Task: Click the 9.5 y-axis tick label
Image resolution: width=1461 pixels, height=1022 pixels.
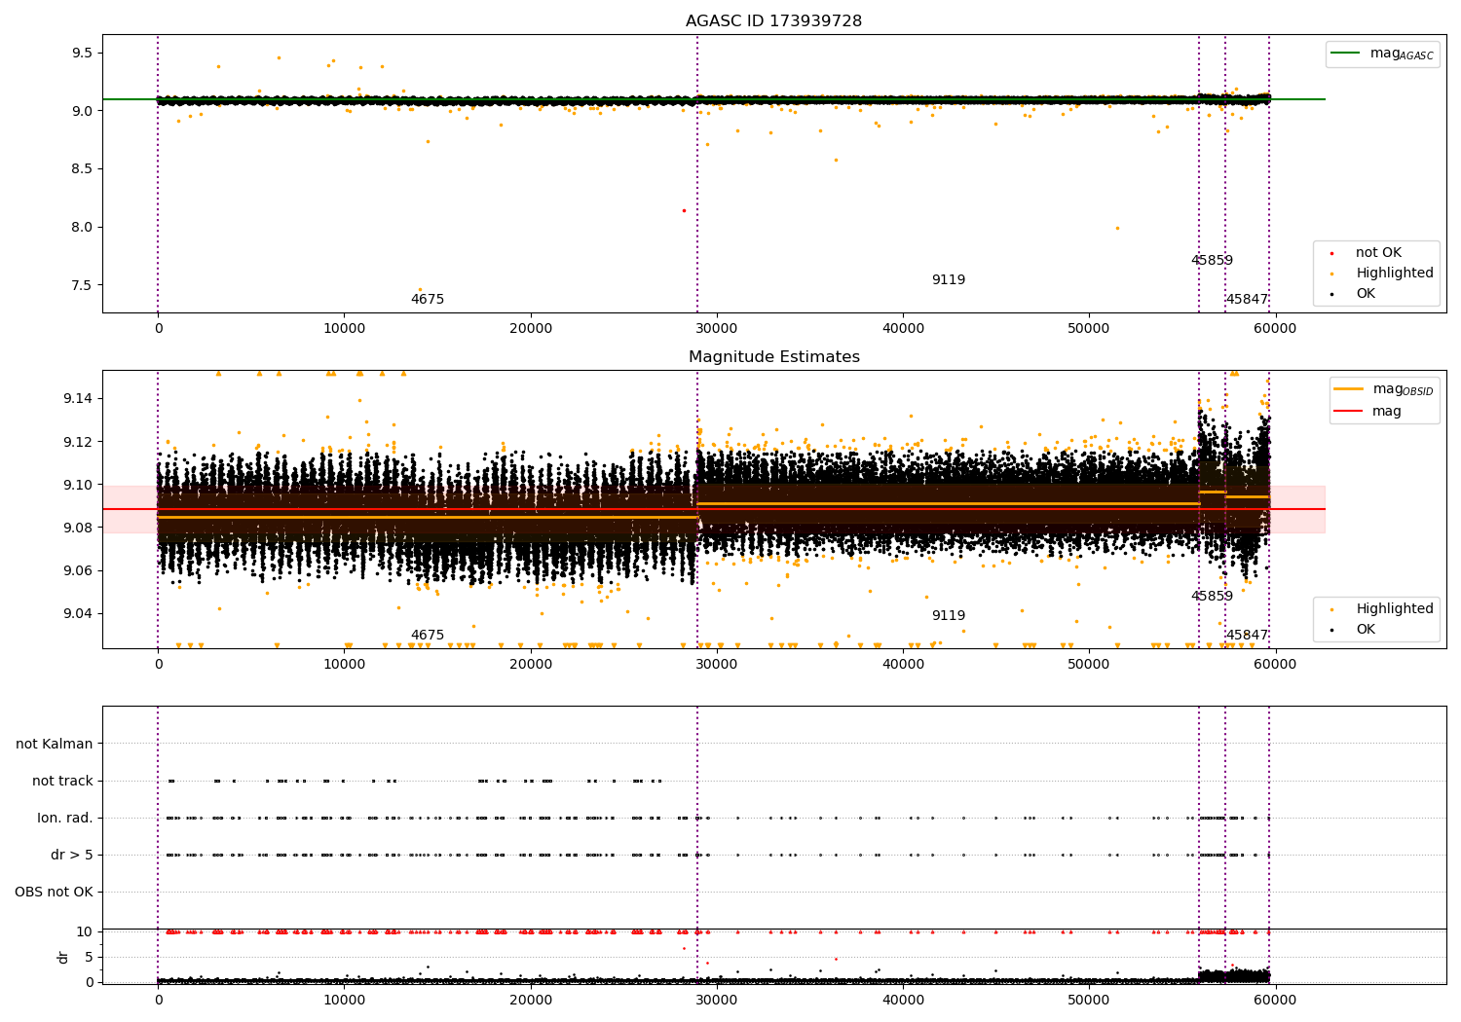Action: tap(82, 53)
